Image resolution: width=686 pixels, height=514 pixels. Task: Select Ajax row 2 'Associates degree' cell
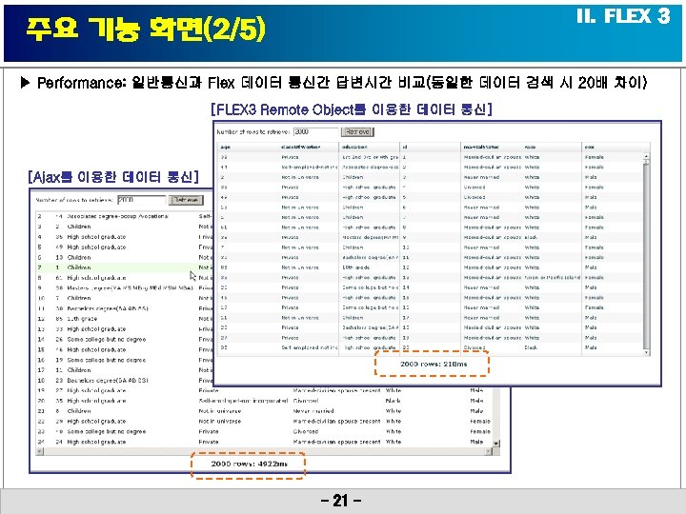(x=117, y=216)
